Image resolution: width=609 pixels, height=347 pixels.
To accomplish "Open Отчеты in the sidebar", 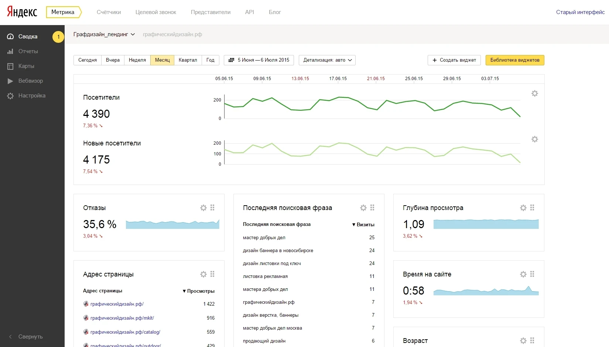I will pos(28,51).
